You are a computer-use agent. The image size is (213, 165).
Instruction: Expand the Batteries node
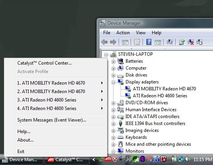(x=113, y=62)
